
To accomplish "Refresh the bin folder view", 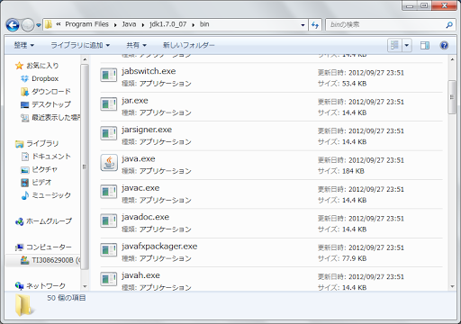I will pyautogui.click(x=315, y=25).
